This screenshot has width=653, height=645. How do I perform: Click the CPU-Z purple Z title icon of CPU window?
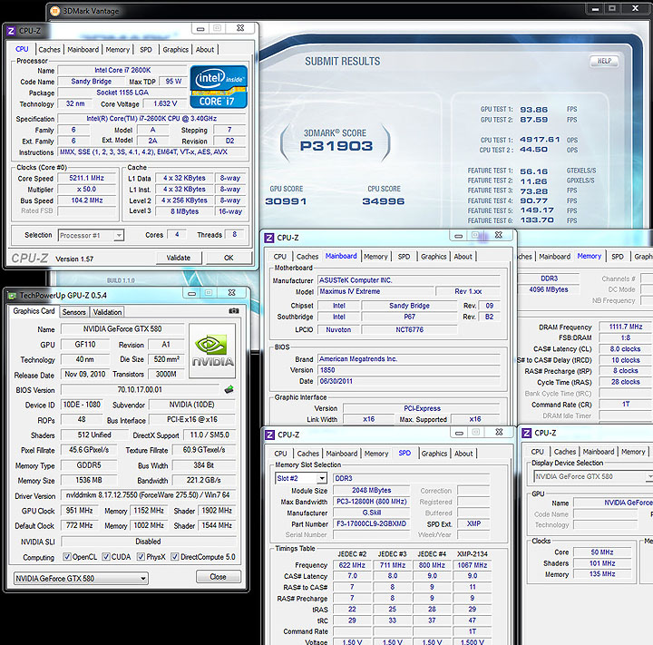pos(11,31)
